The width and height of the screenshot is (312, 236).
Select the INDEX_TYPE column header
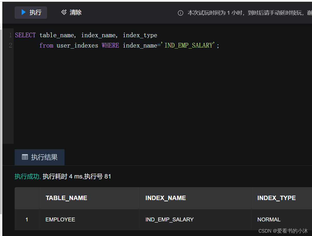tap(282, 198)
